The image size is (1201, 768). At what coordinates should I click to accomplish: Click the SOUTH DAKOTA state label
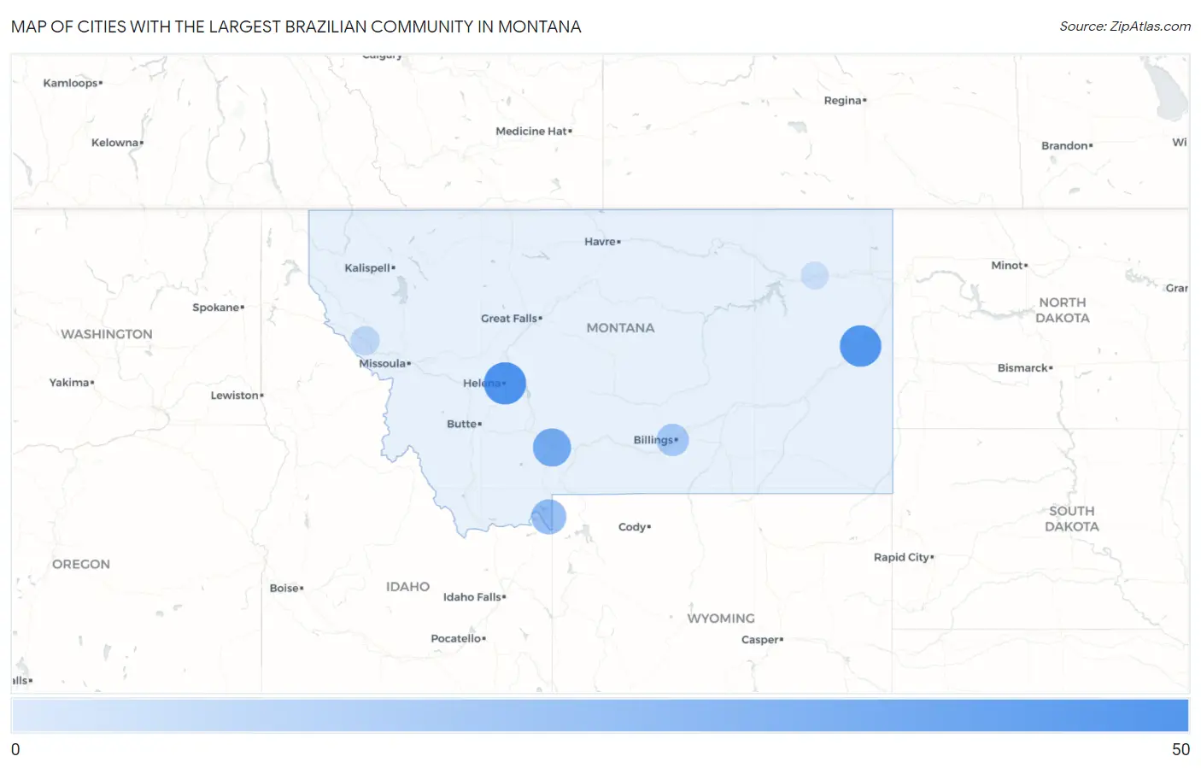click(1072, 519)
